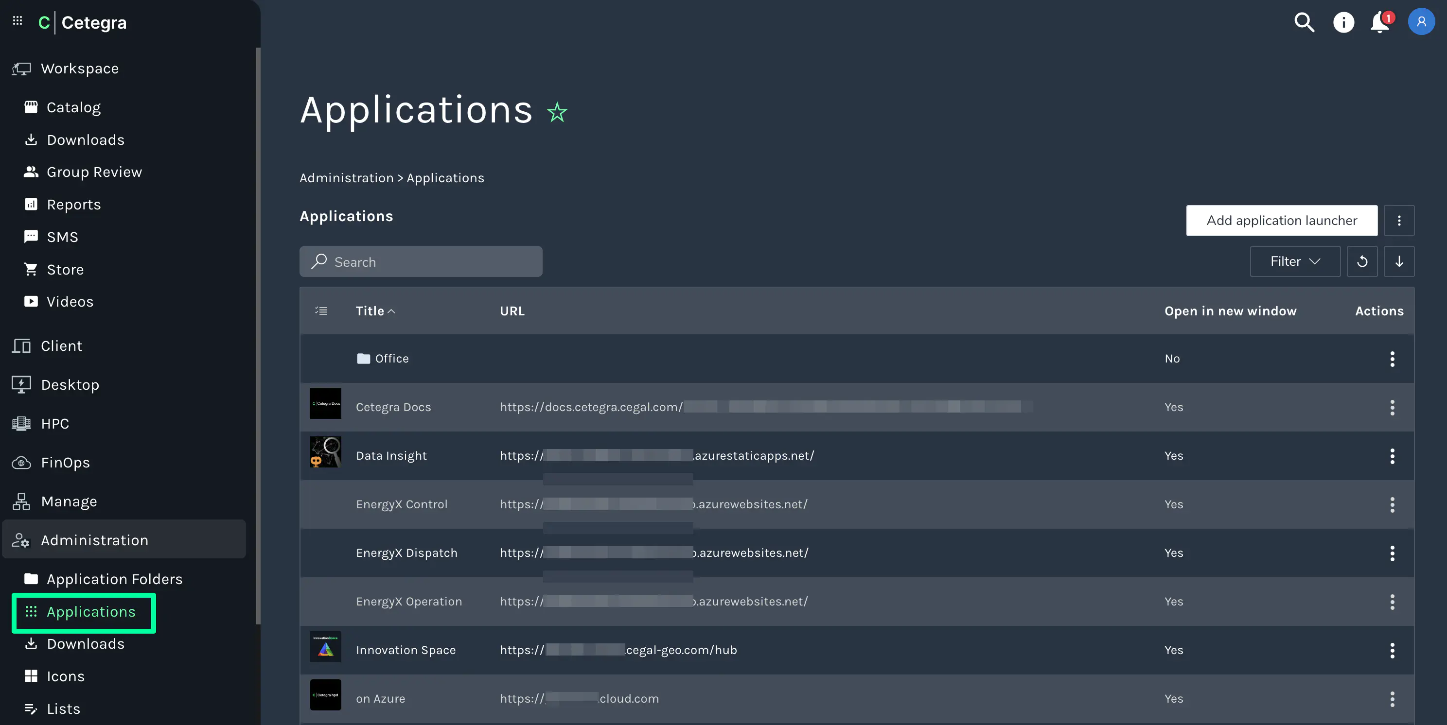Open actions menu for Innovation Space row
This screenshot has height=725, width=1447.
[x=1392, y=650]
